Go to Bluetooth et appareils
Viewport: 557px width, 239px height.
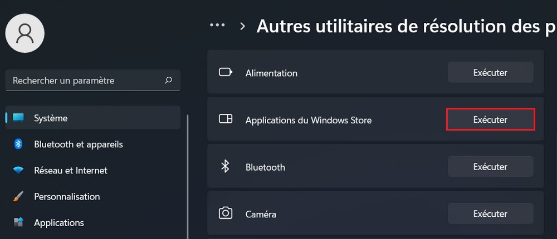[78, 145]
